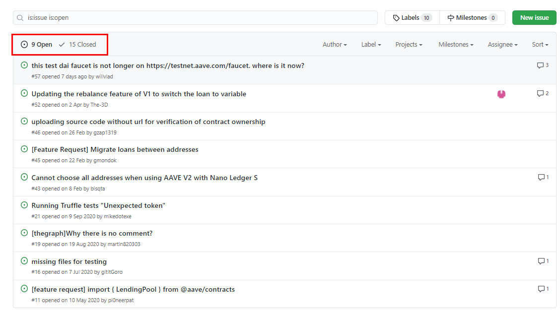
Task: Visit author The-3D's profile link
Action: [x=99, y=105]
